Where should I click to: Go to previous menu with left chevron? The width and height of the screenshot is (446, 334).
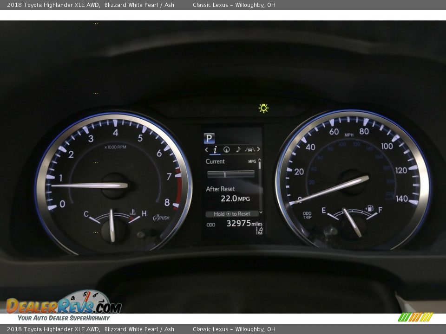206,149
